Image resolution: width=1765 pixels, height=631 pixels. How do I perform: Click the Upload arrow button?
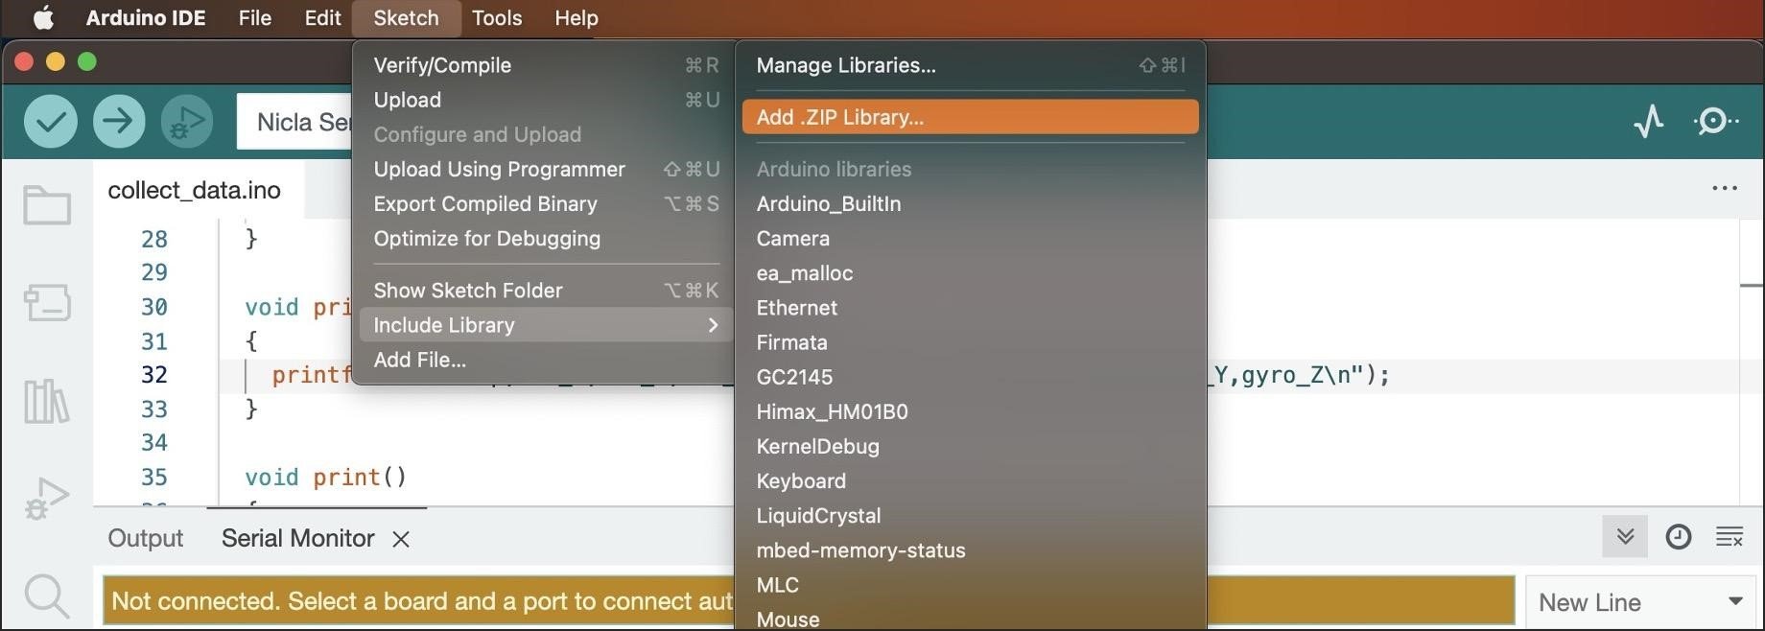[x=119, y=122]
